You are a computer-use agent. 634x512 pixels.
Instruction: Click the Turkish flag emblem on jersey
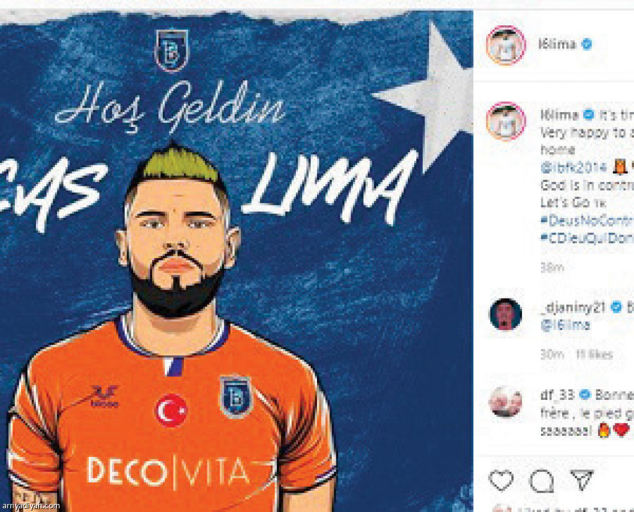(172, 410)
